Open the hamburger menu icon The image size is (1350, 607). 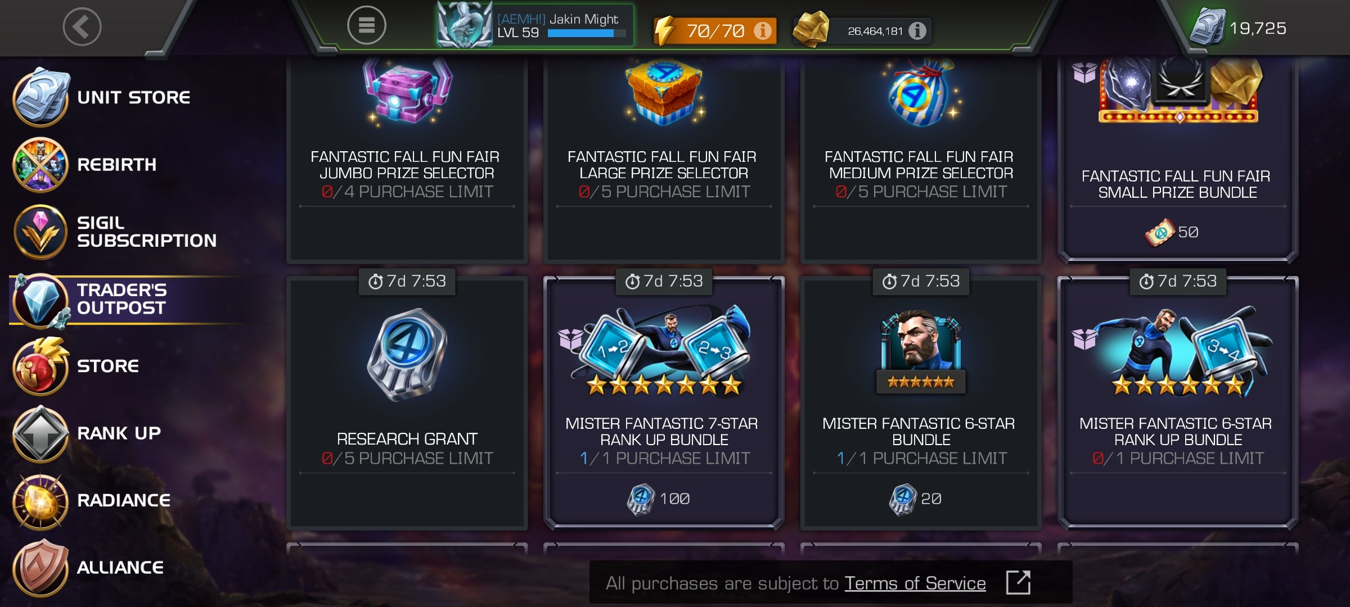click(366, 25)
